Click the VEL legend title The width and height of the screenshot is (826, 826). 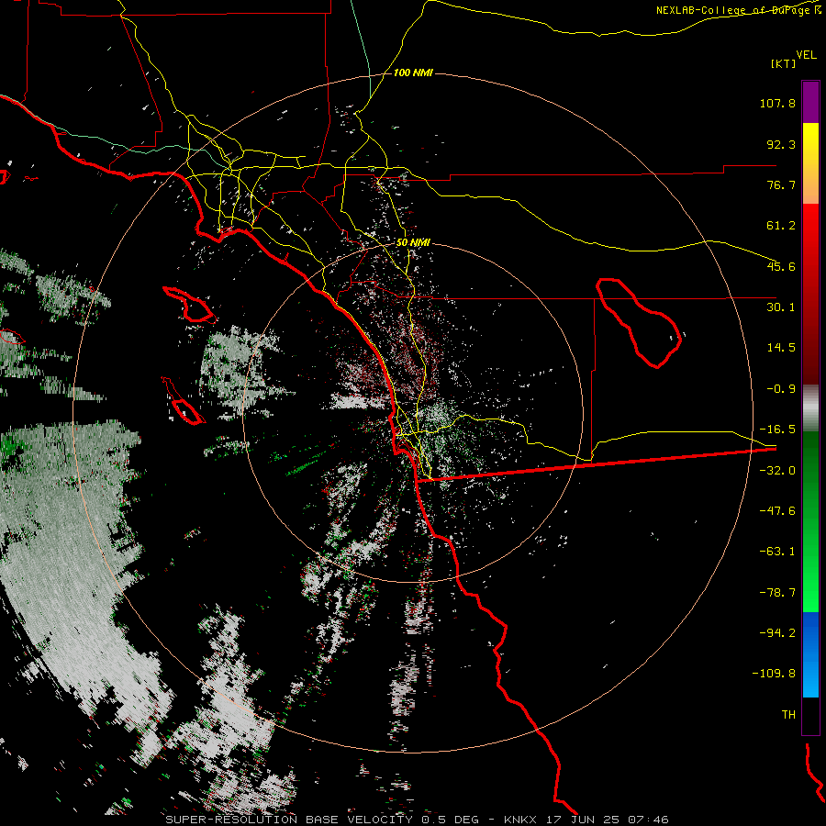[806, 55]
